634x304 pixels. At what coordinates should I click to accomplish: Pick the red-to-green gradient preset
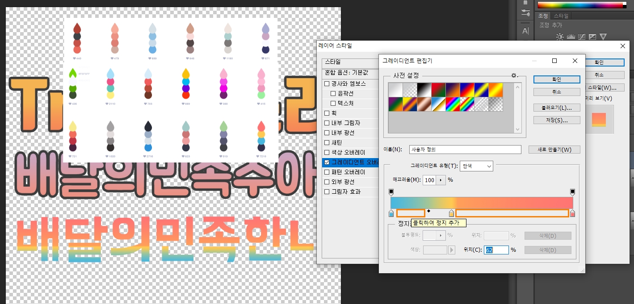coord(438,90)
